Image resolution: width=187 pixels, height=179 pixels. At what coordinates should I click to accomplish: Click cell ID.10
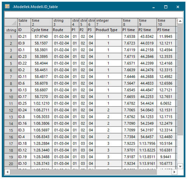(24, 163)
